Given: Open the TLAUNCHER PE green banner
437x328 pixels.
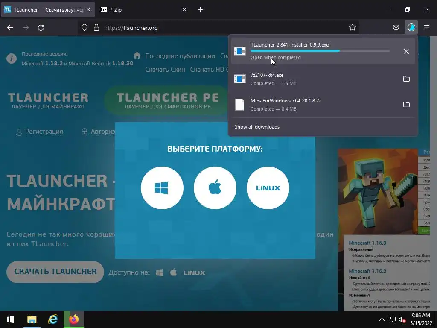Looking at the screenshot, I should coord(167,100).
